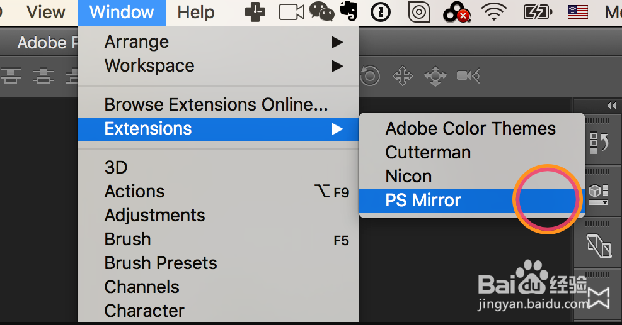Open Evernote elephant menu bar icon
The height and width of the screenshot is (325, 622).
[x=349, y=11]
